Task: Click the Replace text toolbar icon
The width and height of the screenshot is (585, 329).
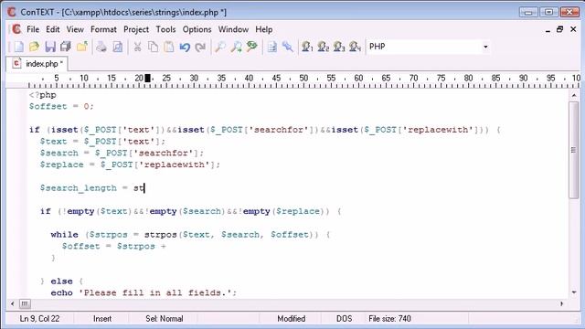Action: [252, 47]
